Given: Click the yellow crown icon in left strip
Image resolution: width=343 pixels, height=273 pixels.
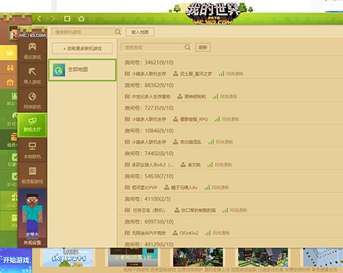Looking at the screenshot, I should (9, 52).
